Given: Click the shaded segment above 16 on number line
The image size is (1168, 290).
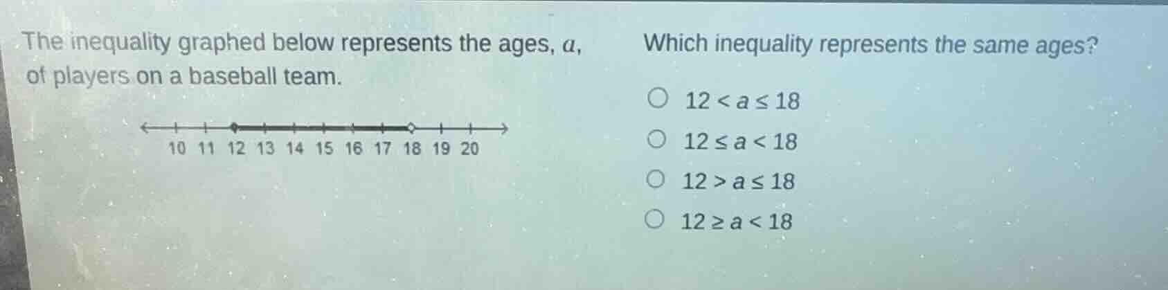Looking at the screenshot, I should pos(353,127).
